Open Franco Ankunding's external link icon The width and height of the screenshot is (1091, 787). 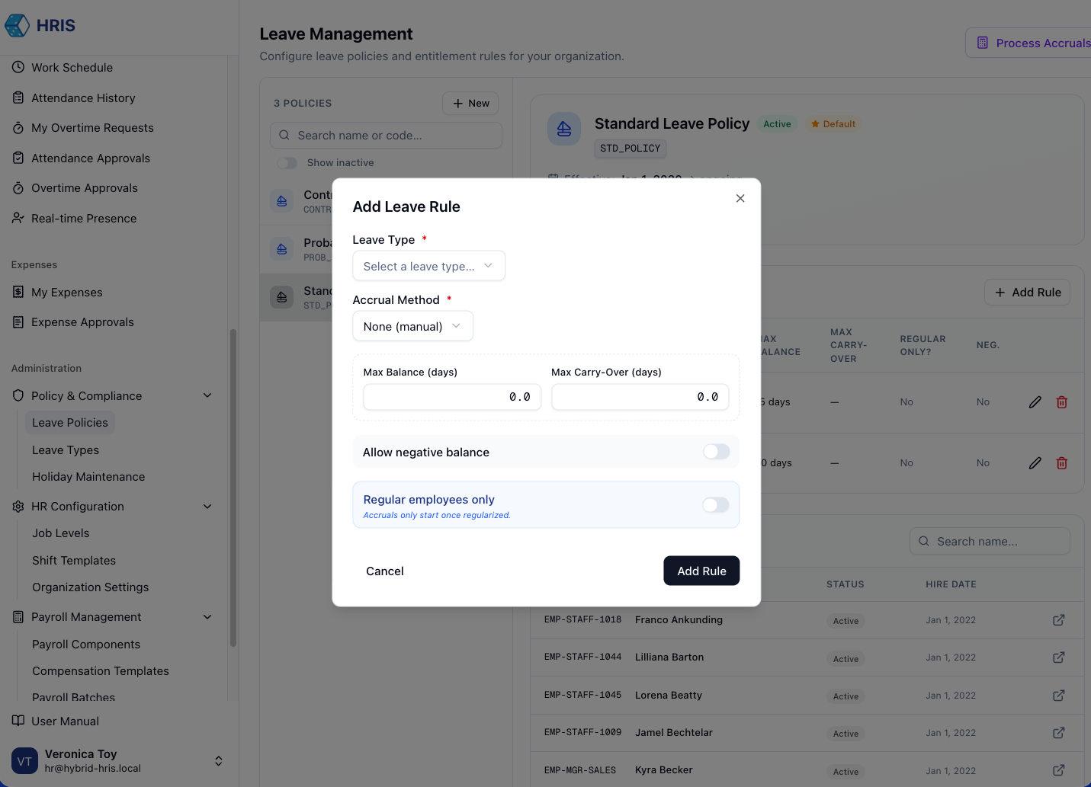point(1058,620)
